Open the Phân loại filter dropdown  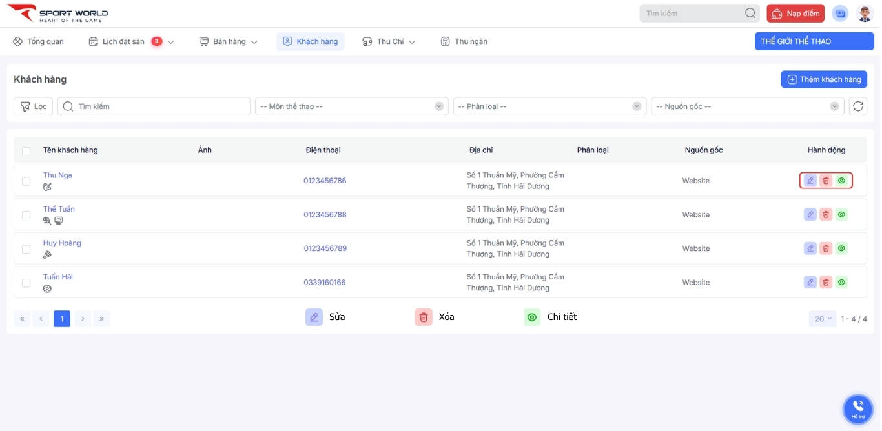click(x=549, y=106)
